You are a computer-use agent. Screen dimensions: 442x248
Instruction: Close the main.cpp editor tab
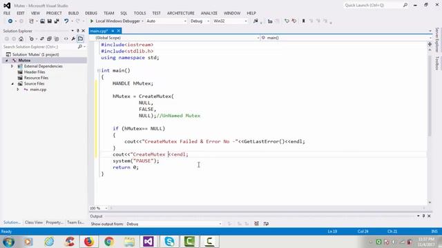tap(119, 31)
